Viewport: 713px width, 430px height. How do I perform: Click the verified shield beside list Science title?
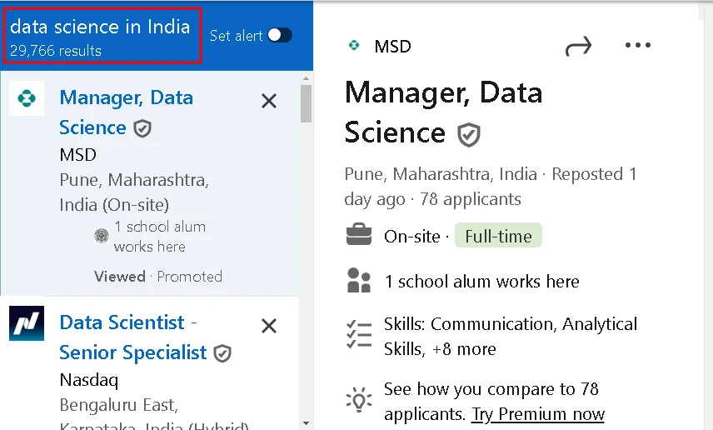coord(142,129)
